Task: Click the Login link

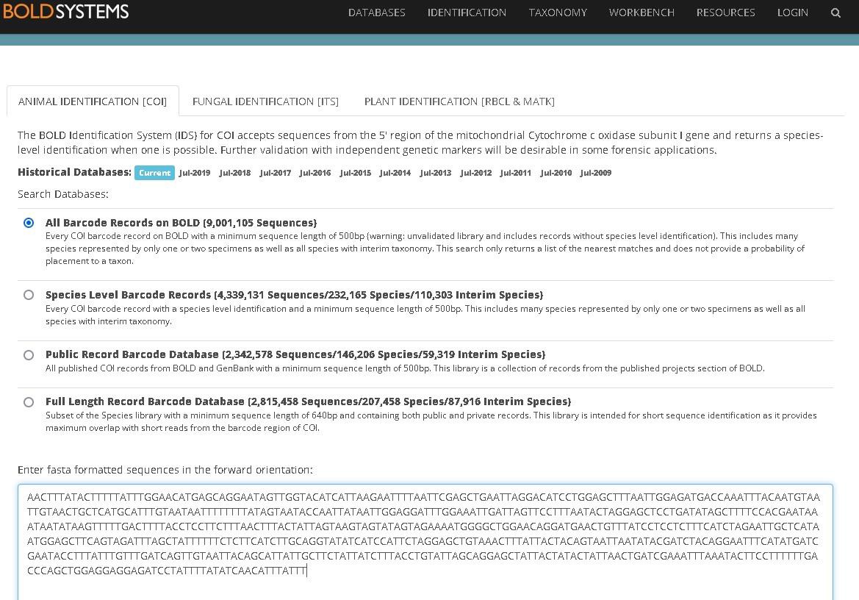Action: (792, 12)
